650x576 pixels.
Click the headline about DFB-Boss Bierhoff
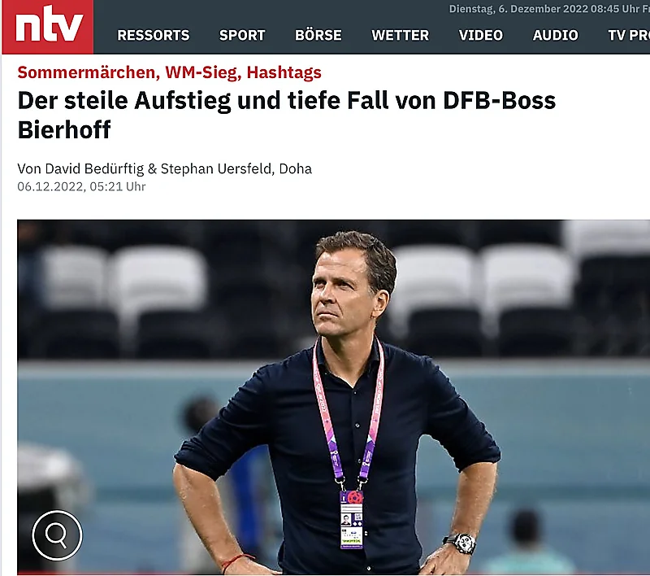(287, 115)
